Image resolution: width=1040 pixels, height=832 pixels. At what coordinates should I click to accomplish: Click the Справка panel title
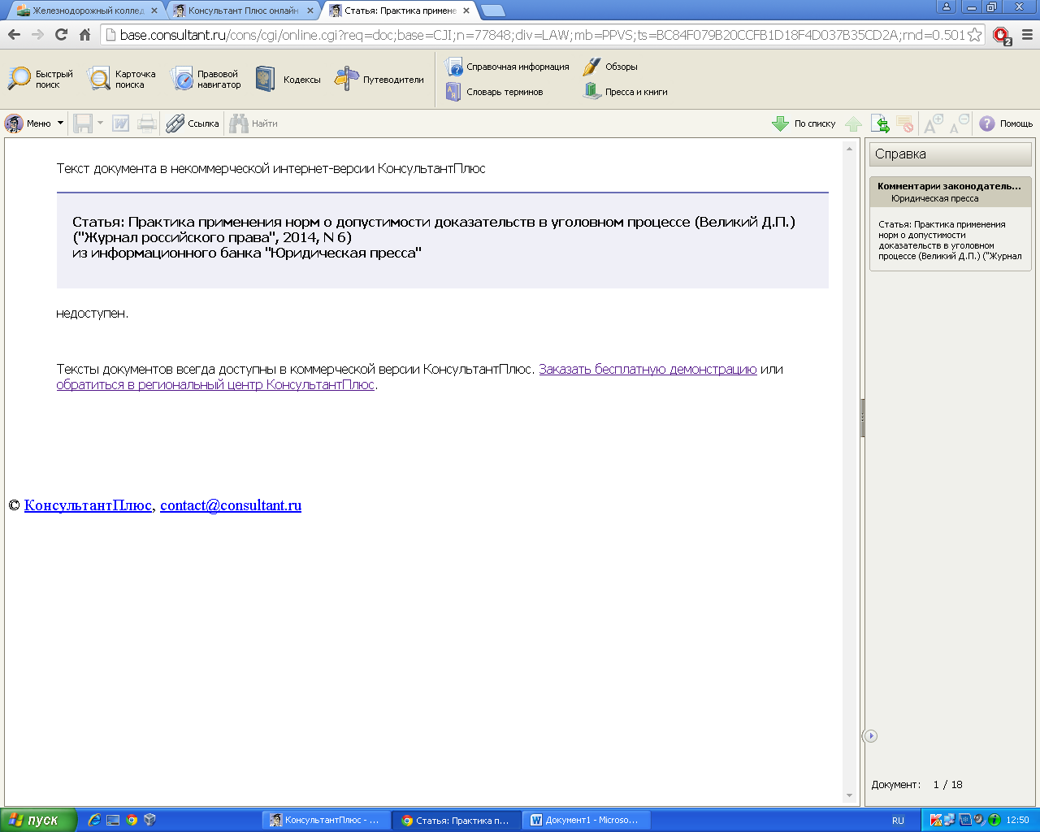coord(950,154)
